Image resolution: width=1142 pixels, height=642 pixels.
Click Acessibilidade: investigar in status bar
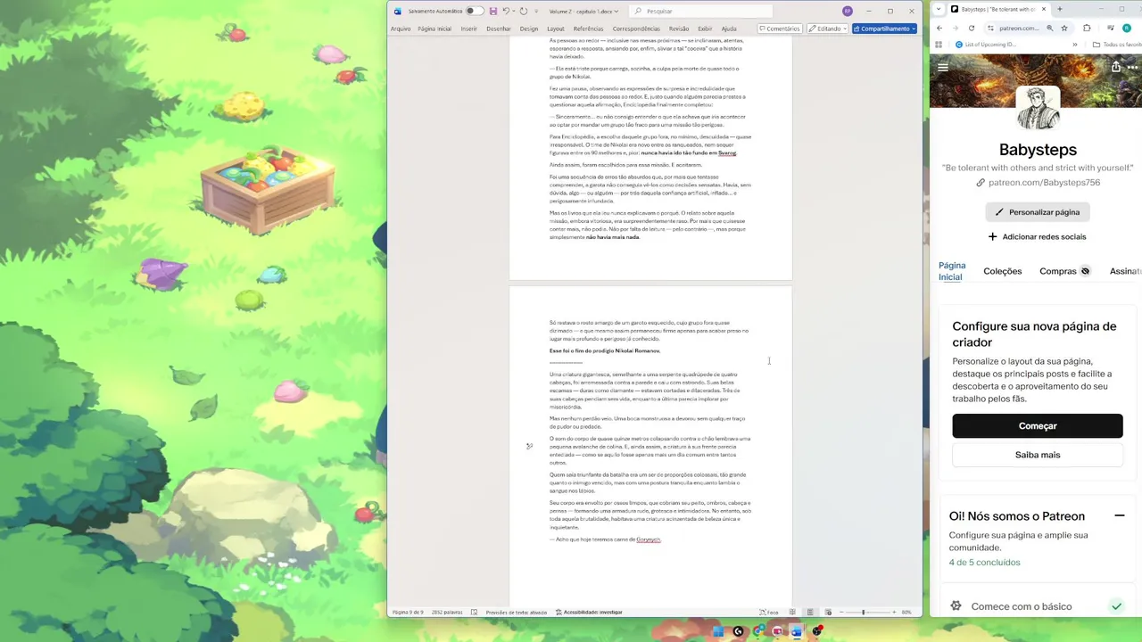point(589,613)
